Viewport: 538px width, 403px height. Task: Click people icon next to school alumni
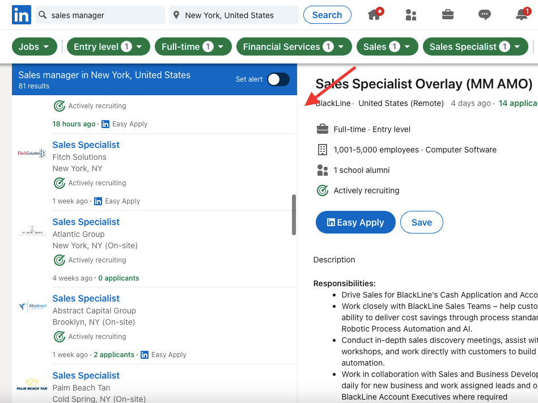pos(323,170)
